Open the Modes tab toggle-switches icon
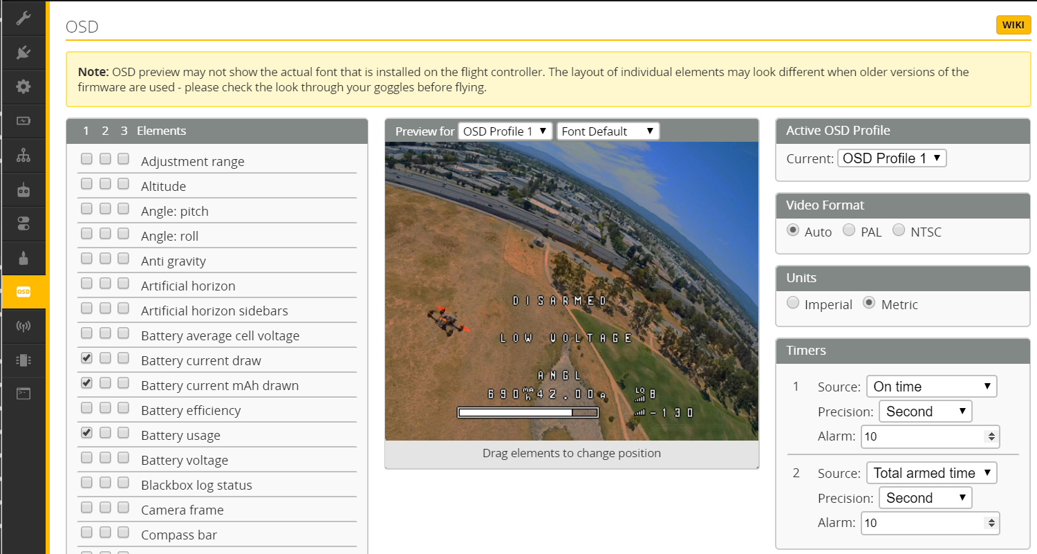 [24, 223]
